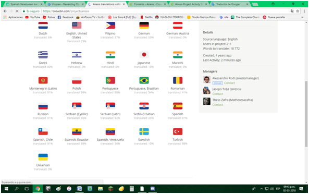This screenshot has height=194, width=309.
Task: Select the Portuguese, Brazilian flag
Action: click(144, 80)
